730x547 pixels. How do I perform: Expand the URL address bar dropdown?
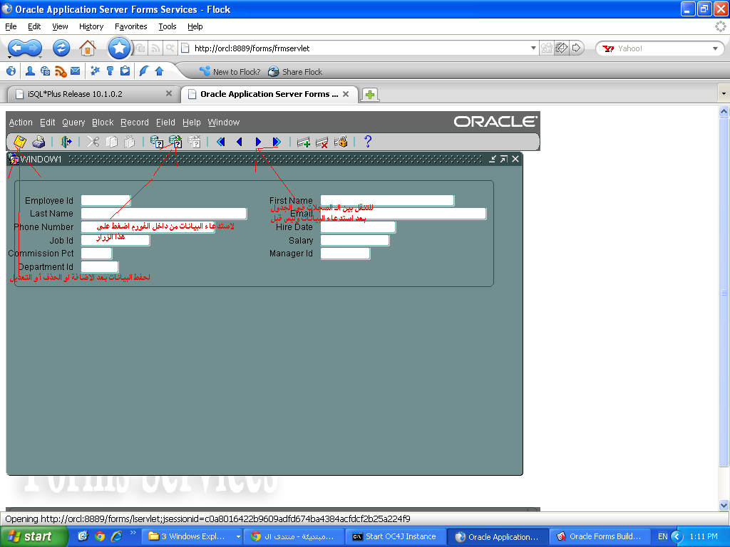click(x=533, y=48)
